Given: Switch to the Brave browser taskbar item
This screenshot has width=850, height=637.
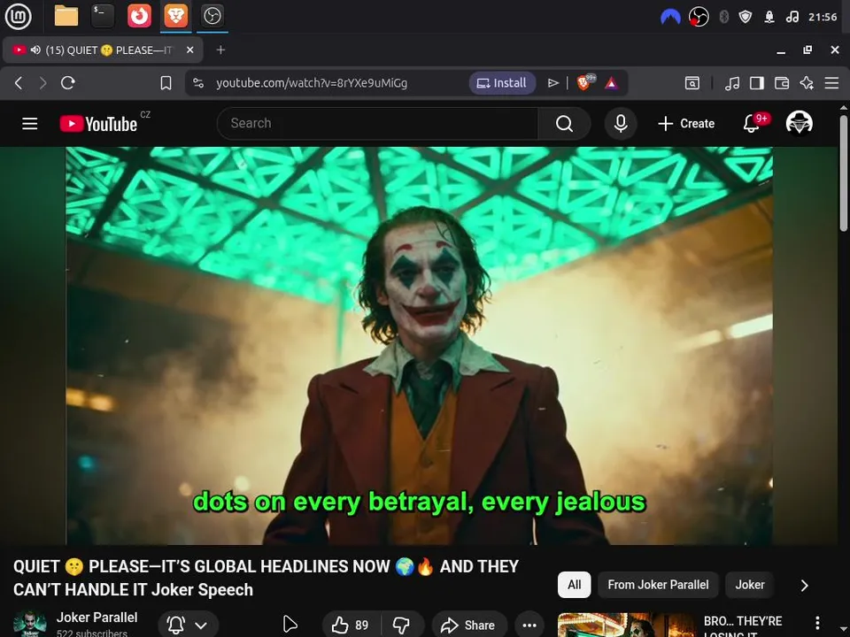Looking at the screenshot, I should coord(175,16).
